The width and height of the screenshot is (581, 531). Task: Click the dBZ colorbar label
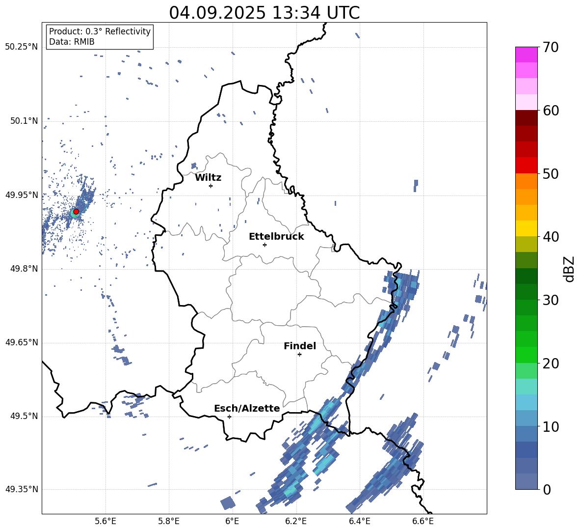click(569, 269)
